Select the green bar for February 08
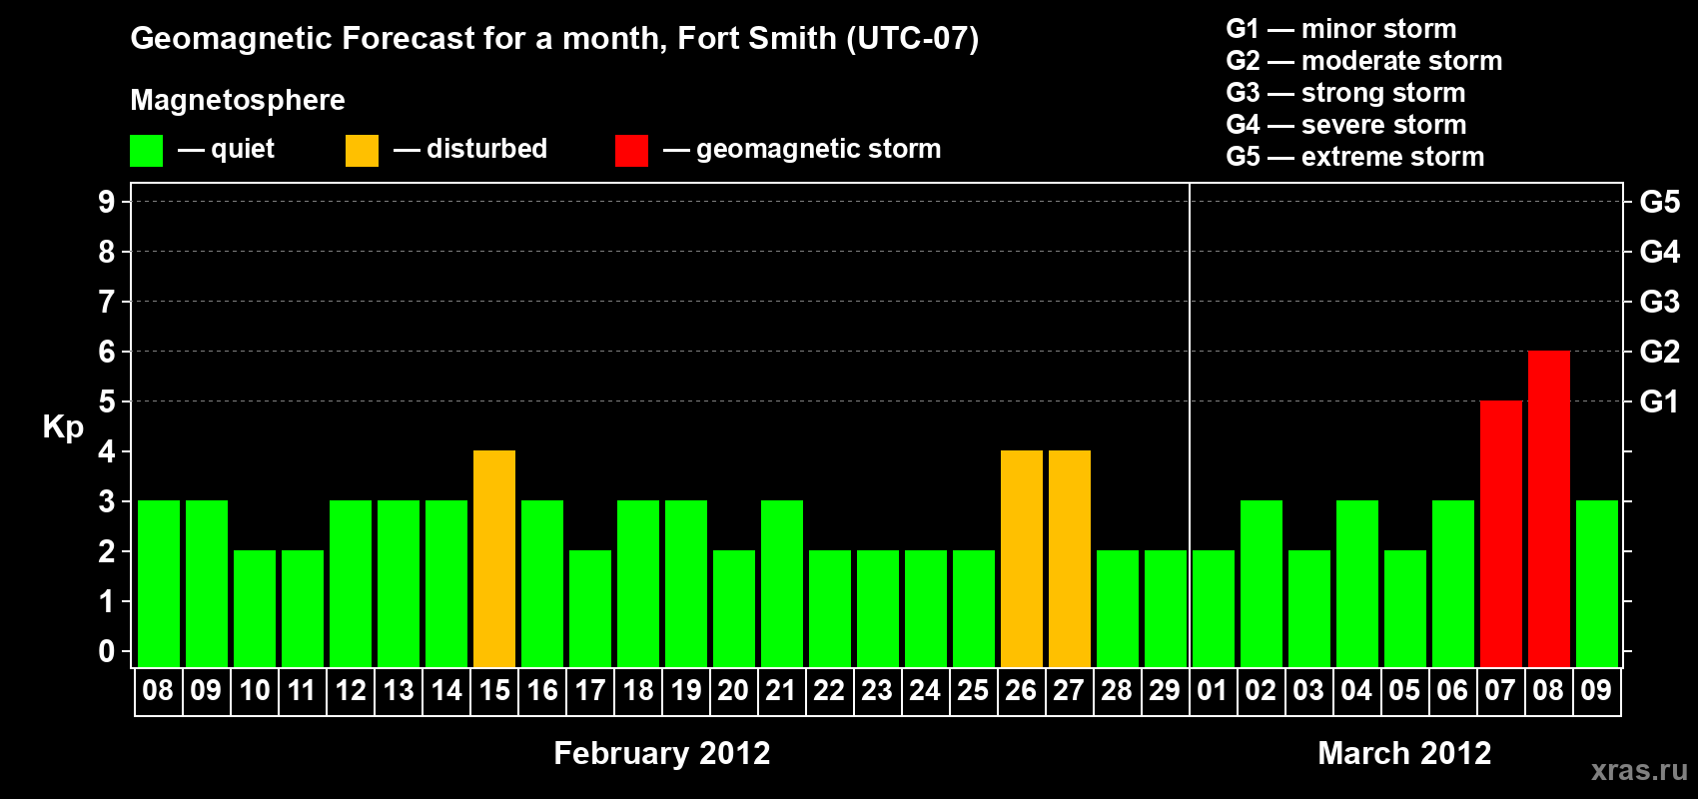The width and height of the screenshot is (1698, 799). 159,583
